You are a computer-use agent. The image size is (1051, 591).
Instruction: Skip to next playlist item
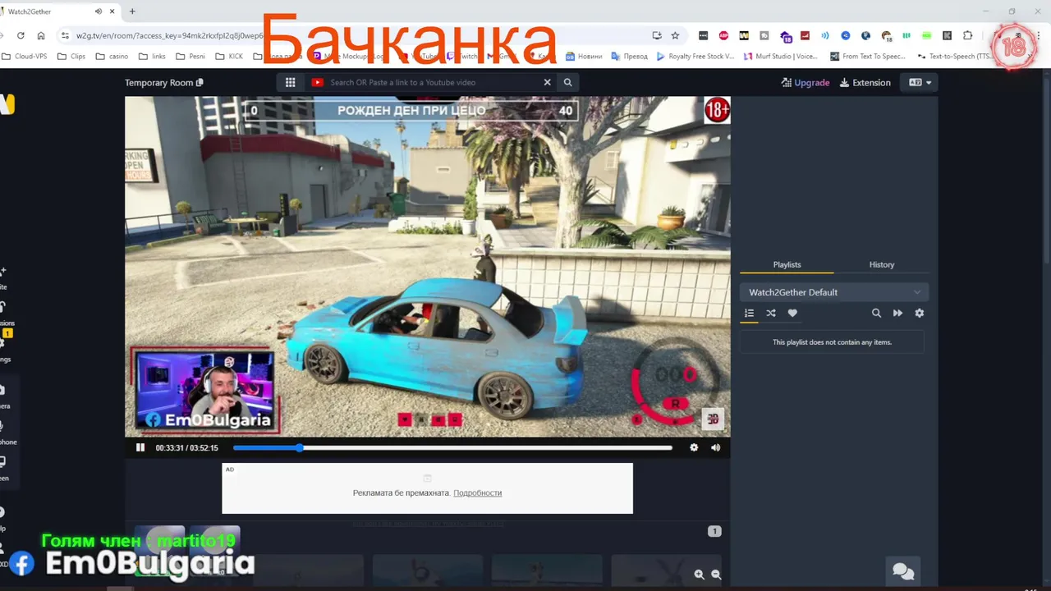897,313
